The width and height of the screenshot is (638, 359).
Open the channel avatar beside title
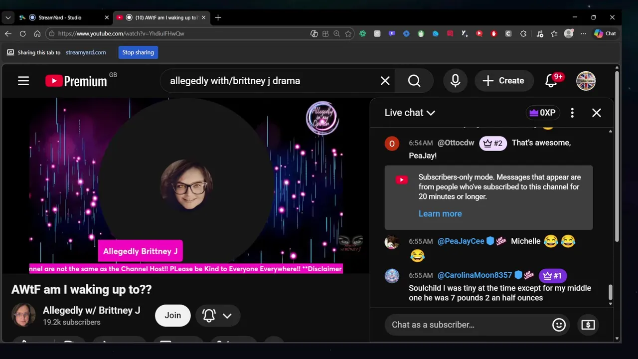pyautogui.click(x=23, y=315)
